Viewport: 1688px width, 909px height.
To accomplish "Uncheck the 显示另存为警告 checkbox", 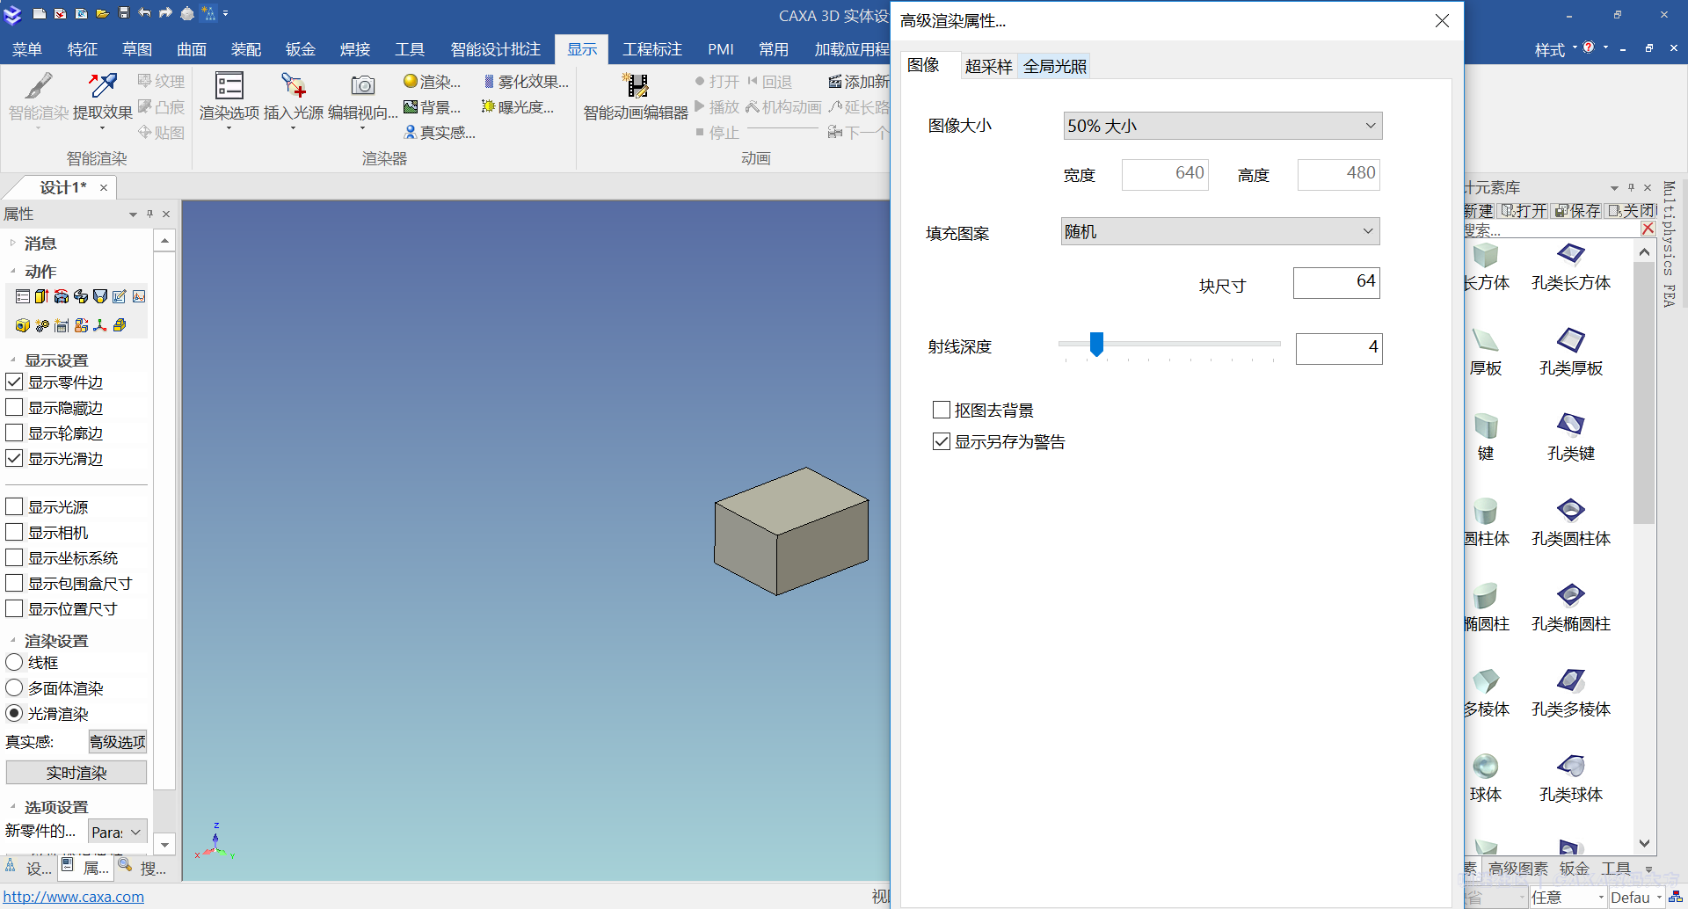I will pyautogui.click(x=941, y=441).
